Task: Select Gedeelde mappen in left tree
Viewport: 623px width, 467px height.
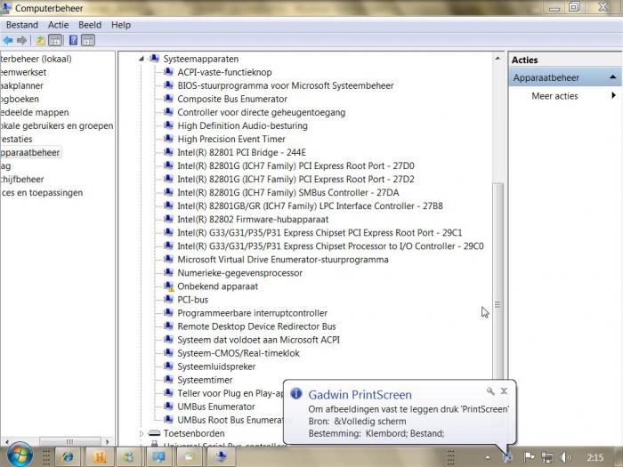Action: (34, 112)
